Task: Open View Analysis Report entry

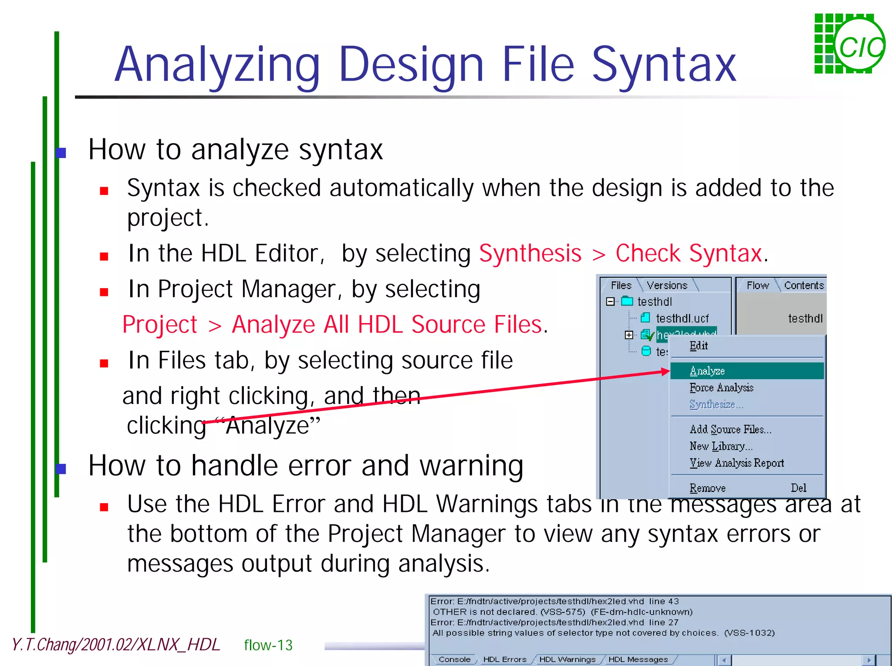Action: (747, 463)
